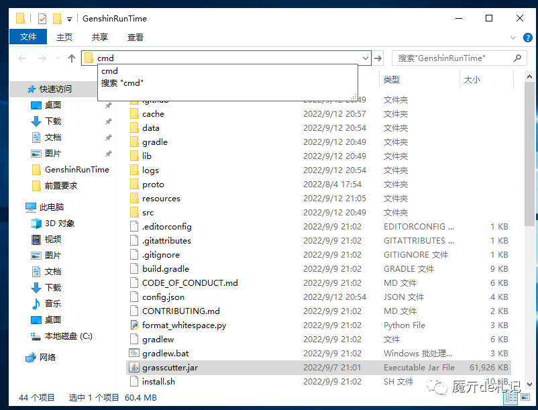Open the 文件 ribbon tab
This screenshot has height=410, width=538.
(28, 37)
